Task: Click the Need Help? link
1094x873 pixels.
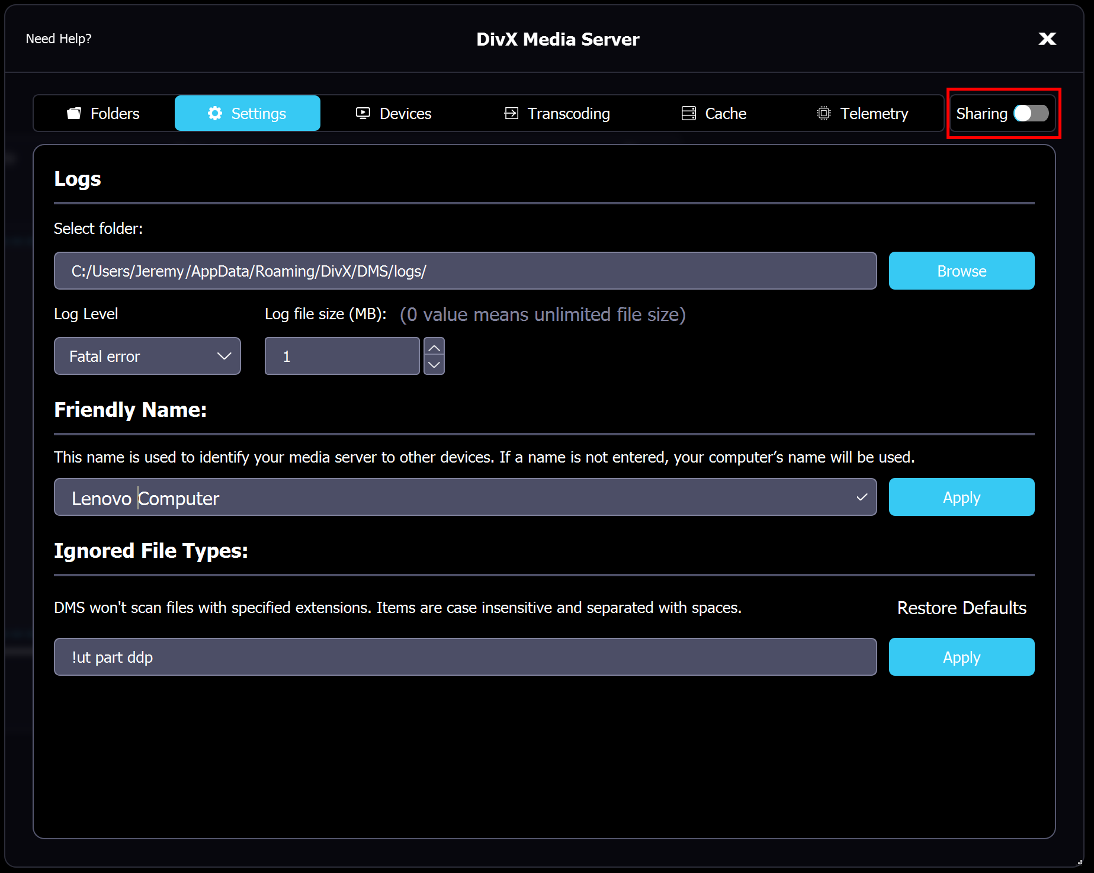Action: point(59,38)
